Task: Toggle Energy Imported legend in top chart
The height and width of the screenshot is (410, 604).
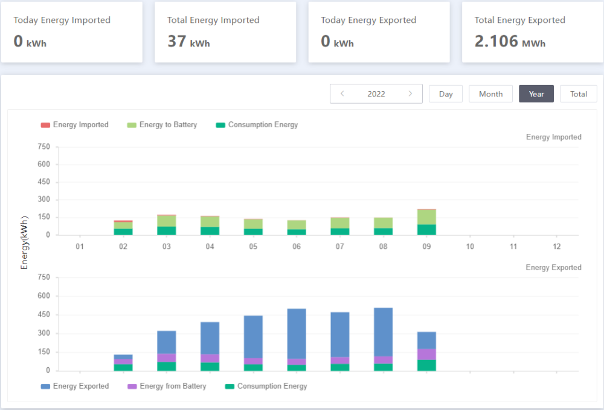Action: (75, 125)
